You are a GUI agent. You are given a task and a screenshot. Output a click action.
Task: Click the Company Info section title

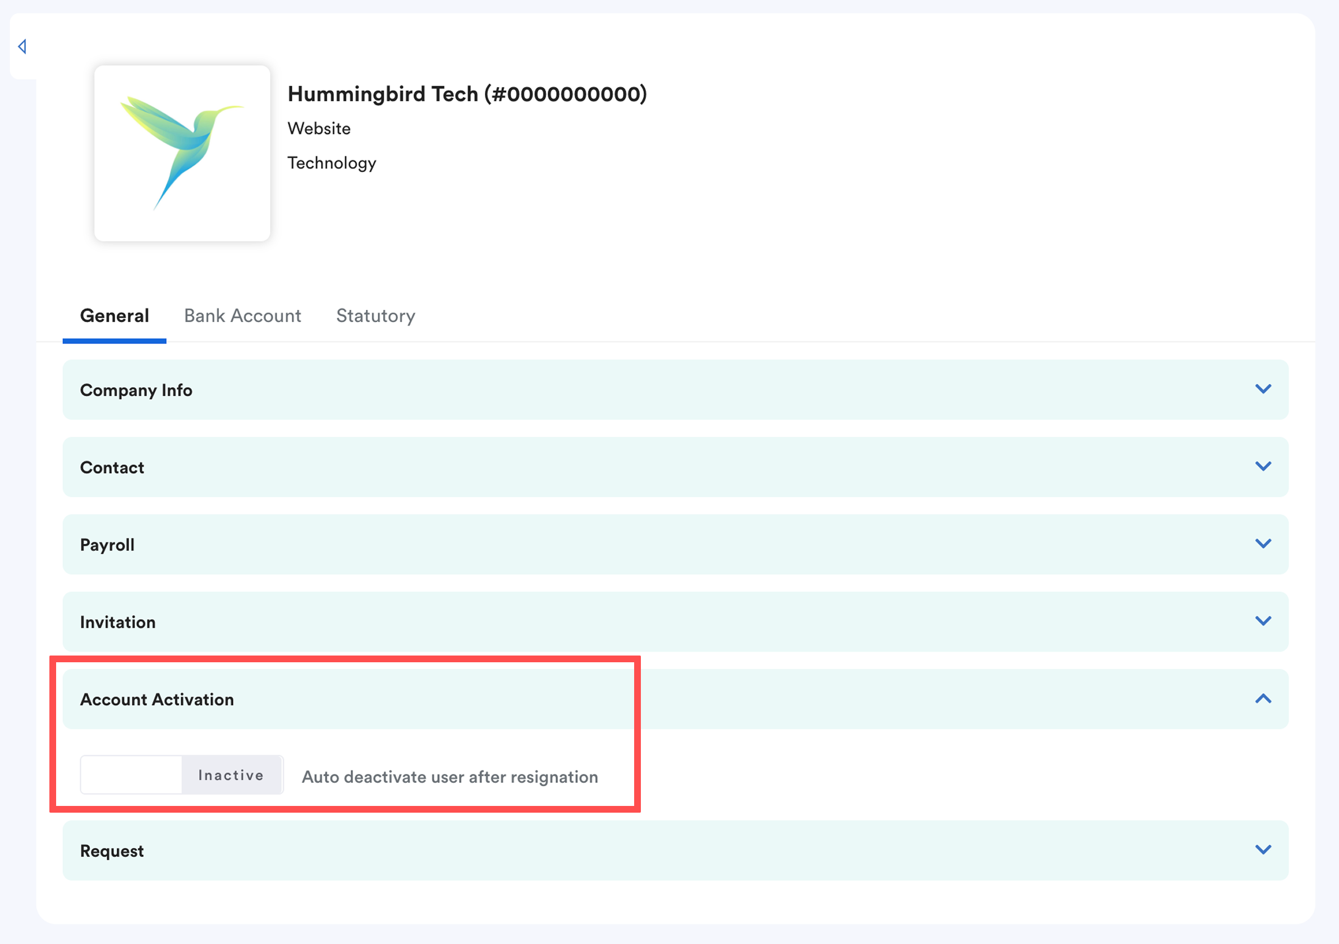click(136, 390)
